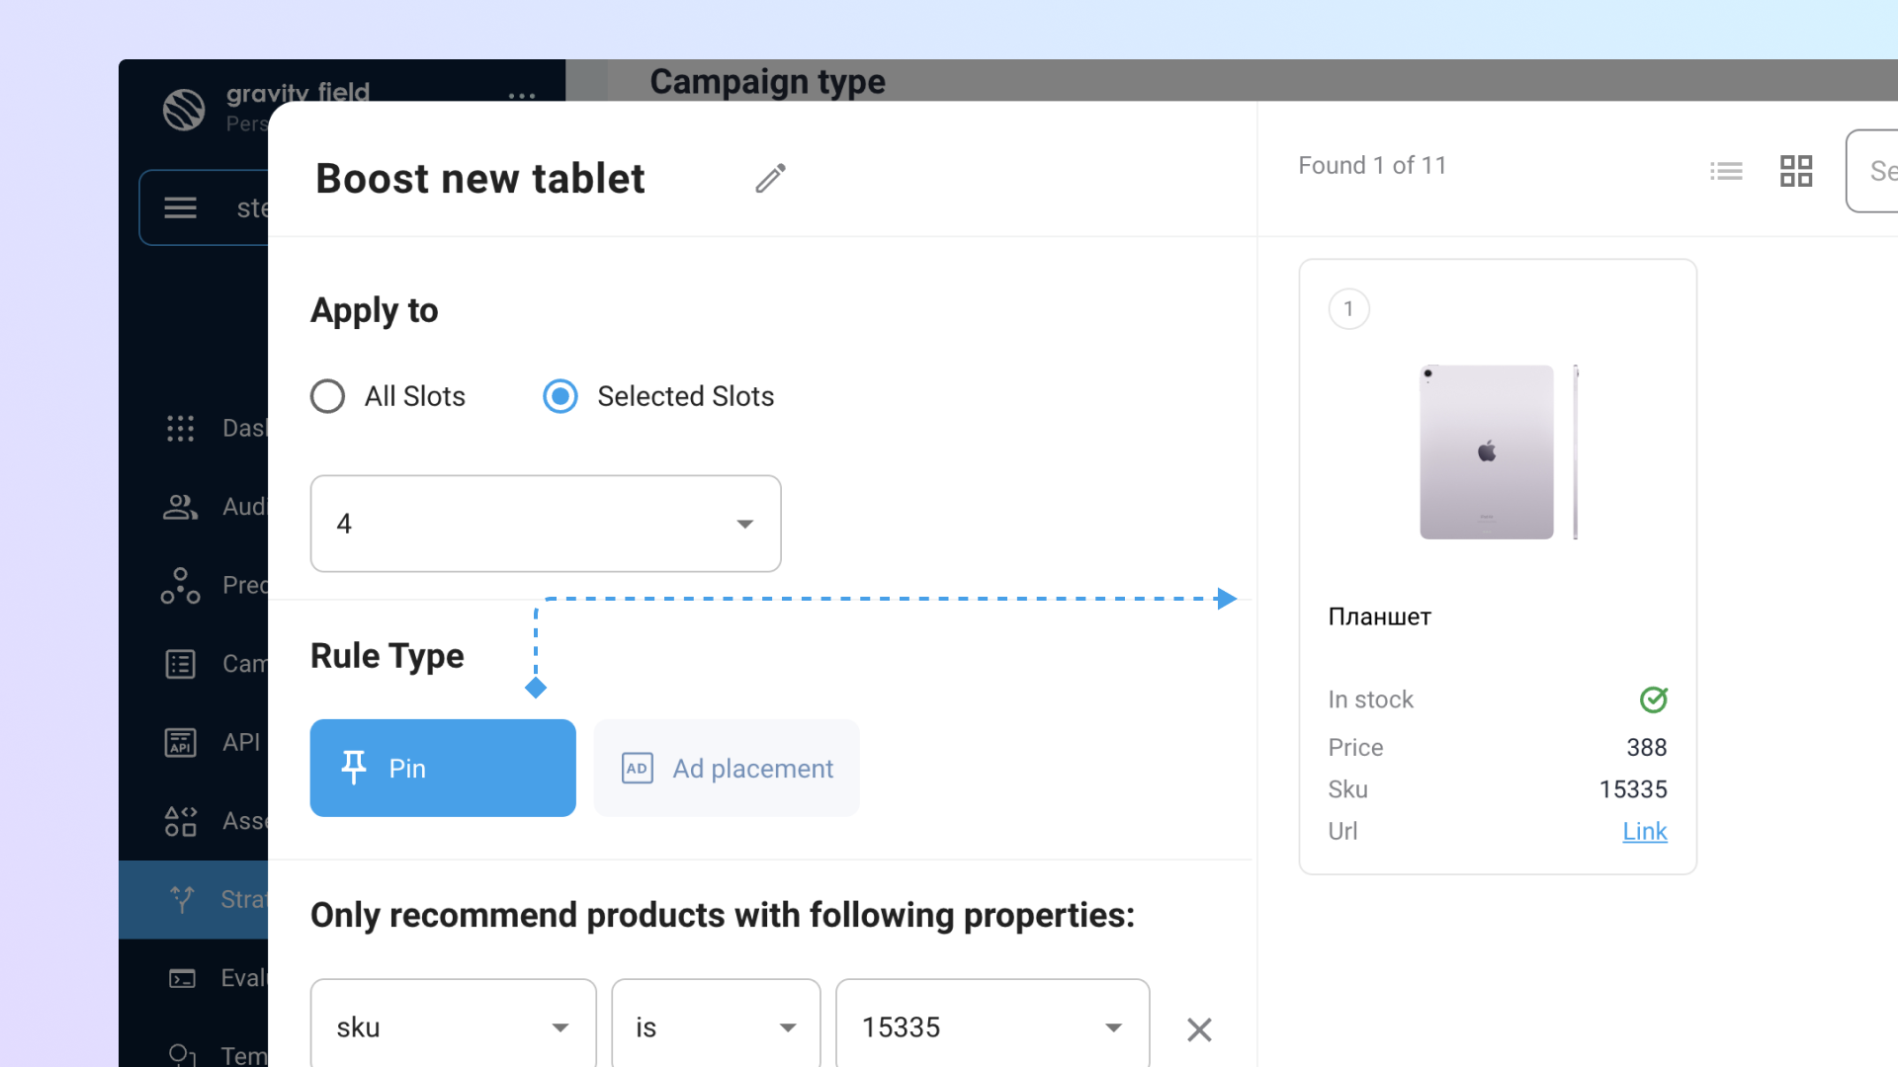Click the pencil icon to rename the rule
The image size is (1898, 1067).
(x=770, y=178)
